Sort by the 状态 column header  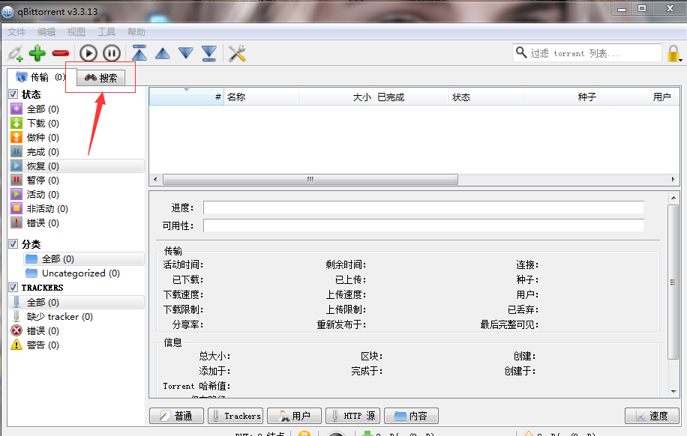486,97
